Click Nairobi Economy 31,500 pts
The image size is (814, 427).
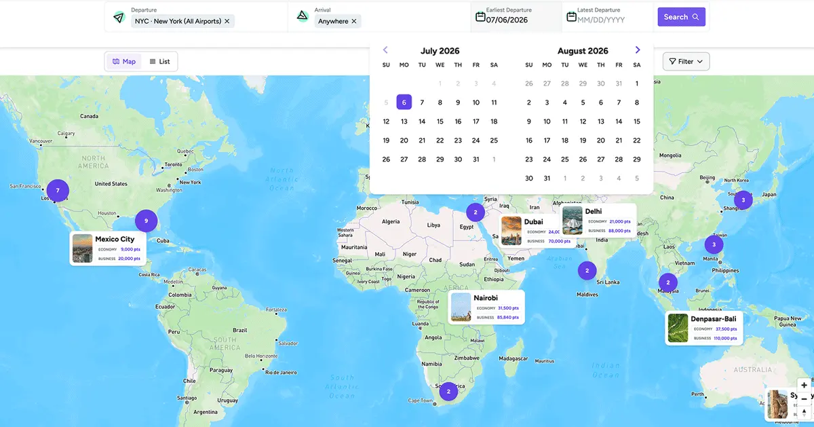click(x=498, y=308)
